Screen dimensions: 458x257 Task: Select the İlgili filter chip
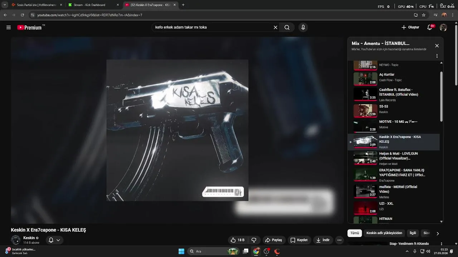click(x=413, y=233)
